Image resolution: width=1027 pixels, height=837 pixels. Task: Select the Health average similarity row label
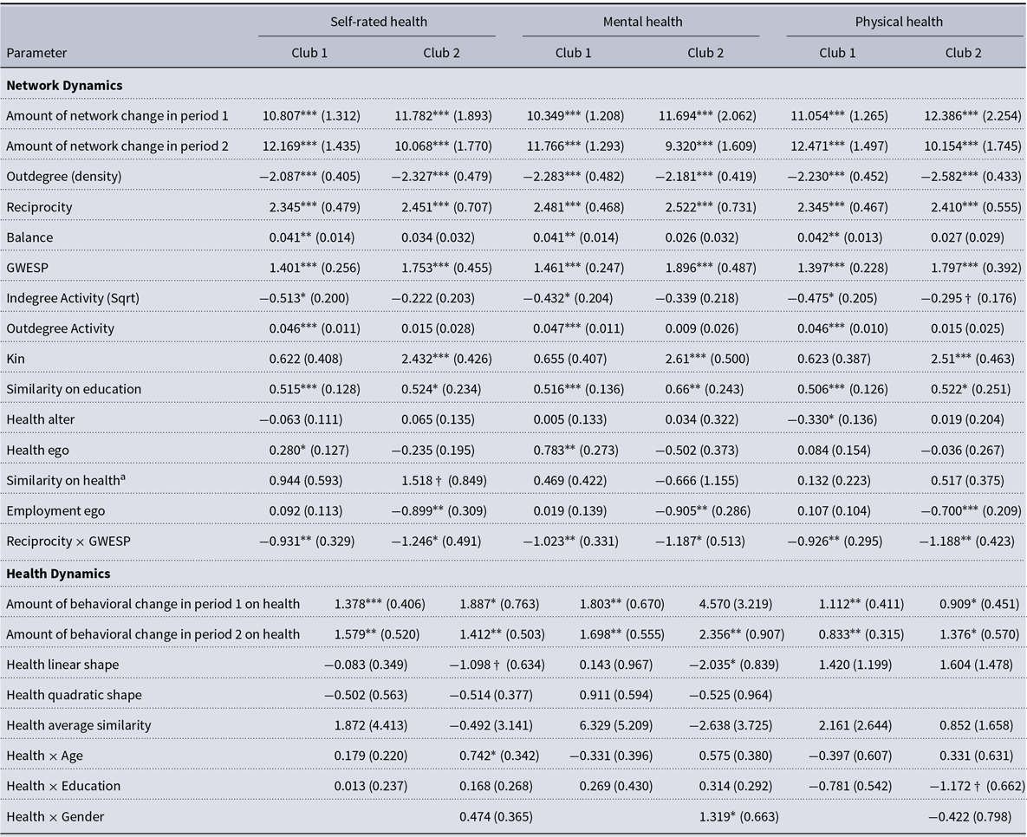pyautogui.click(x=77, y=725)
